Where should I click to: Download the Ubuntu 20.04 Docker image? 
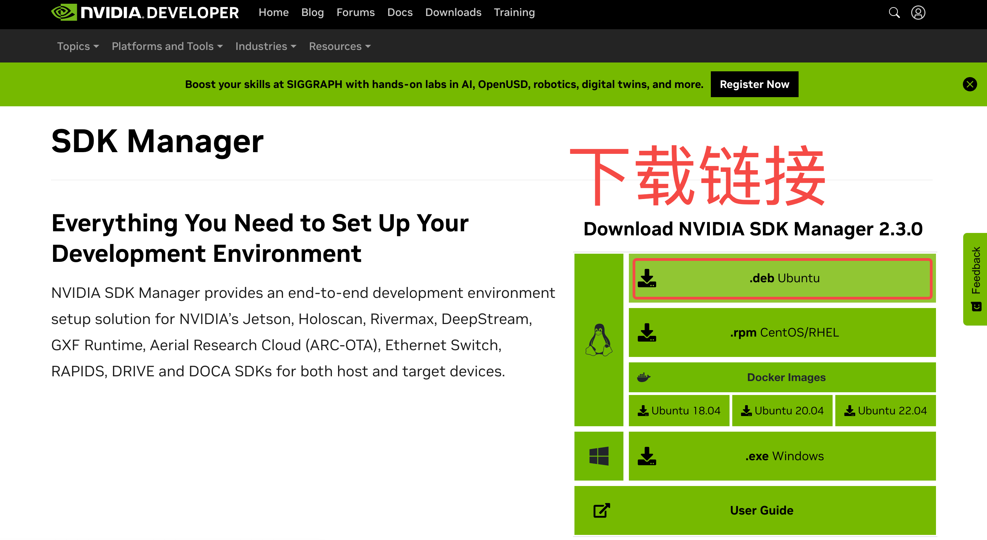pos(782,411)
